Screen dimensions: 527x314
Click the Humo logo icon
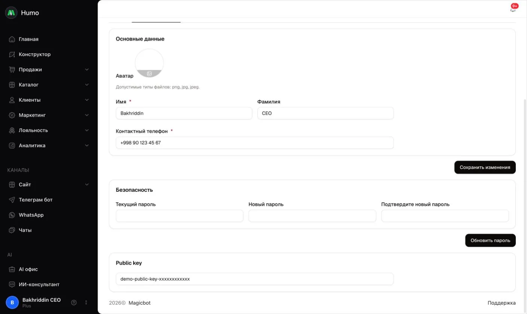(x=11, y=13)
